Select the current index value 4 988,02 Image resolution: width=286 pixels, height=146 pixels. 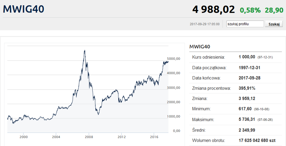tap(213, 9)
